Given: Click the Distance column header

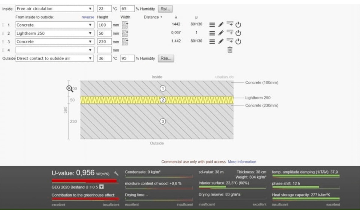Looking at the screenshot, I should pos(153,17).
